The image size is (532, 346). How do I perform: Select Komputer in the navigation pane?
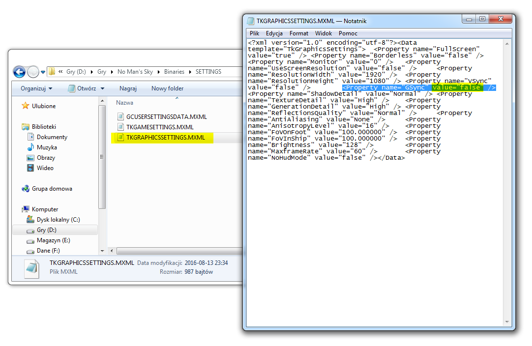point(45,210)
